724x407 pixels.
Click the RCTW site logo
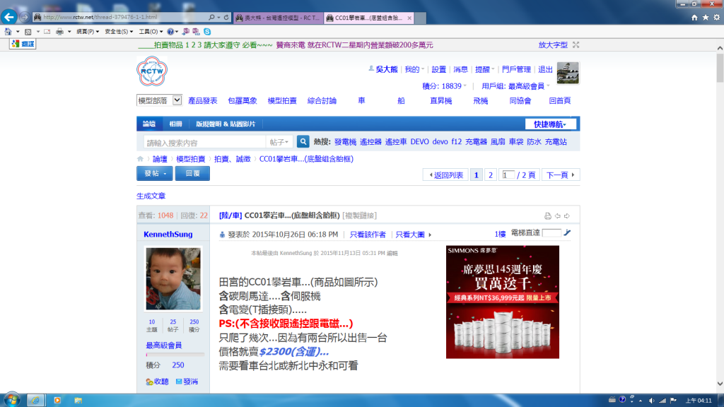(152, 71)
